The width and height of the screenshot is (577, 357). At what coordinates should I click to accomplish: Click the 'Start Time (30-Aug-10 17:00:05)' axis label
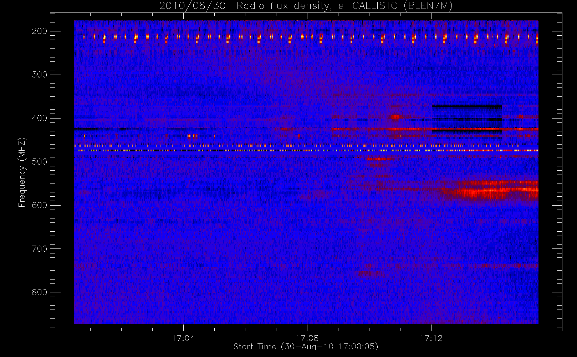pos(306,347)
